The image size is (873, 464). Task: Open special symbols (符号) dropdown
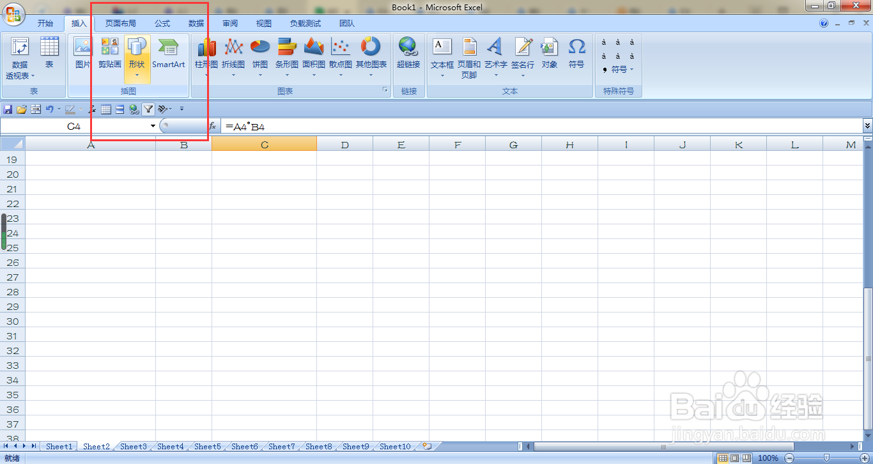point(619,70)
